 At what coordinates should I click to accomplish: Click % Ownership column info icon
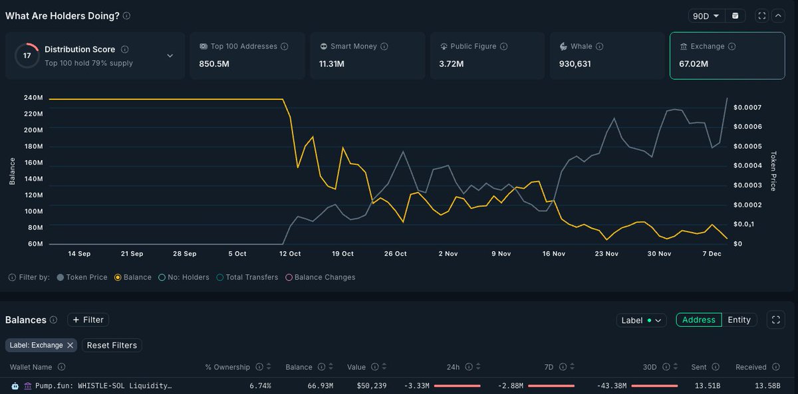259,367
